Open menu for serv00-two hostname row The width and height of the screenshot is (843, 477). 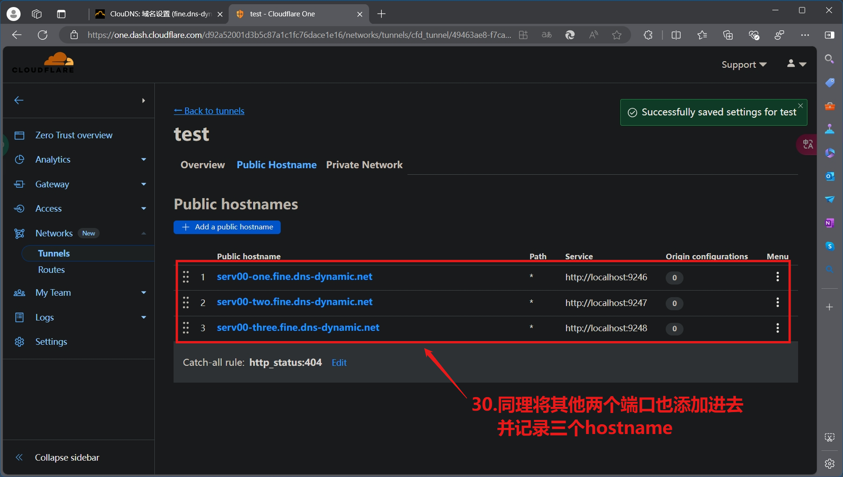coord(778,302)
